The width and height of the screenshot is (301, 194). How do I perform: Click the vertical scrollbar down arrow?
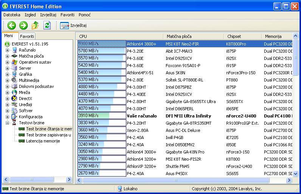coord(296,174)
